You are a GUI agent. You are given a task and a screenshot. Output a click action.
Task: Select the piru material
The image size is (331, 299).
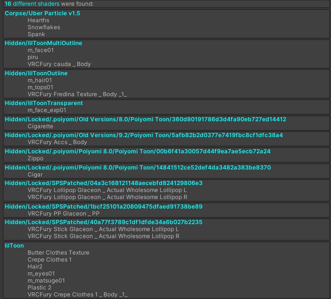pyautogui.click(x=33, y=57)
